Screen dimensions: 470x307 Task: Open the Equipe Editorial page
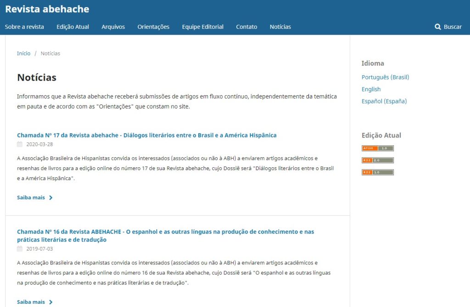202,27
